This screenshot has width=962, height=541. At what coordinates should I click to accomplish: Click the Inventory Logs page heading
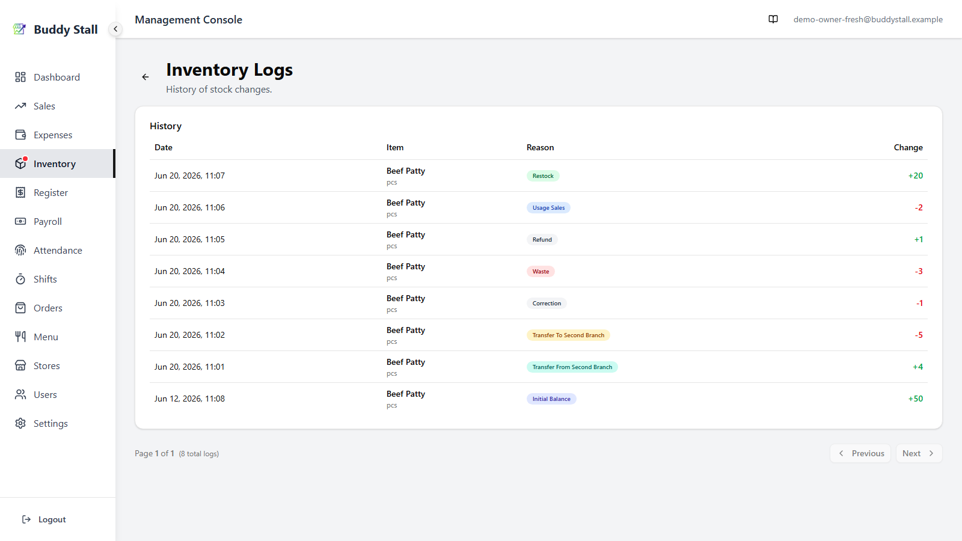pos(229,70)
